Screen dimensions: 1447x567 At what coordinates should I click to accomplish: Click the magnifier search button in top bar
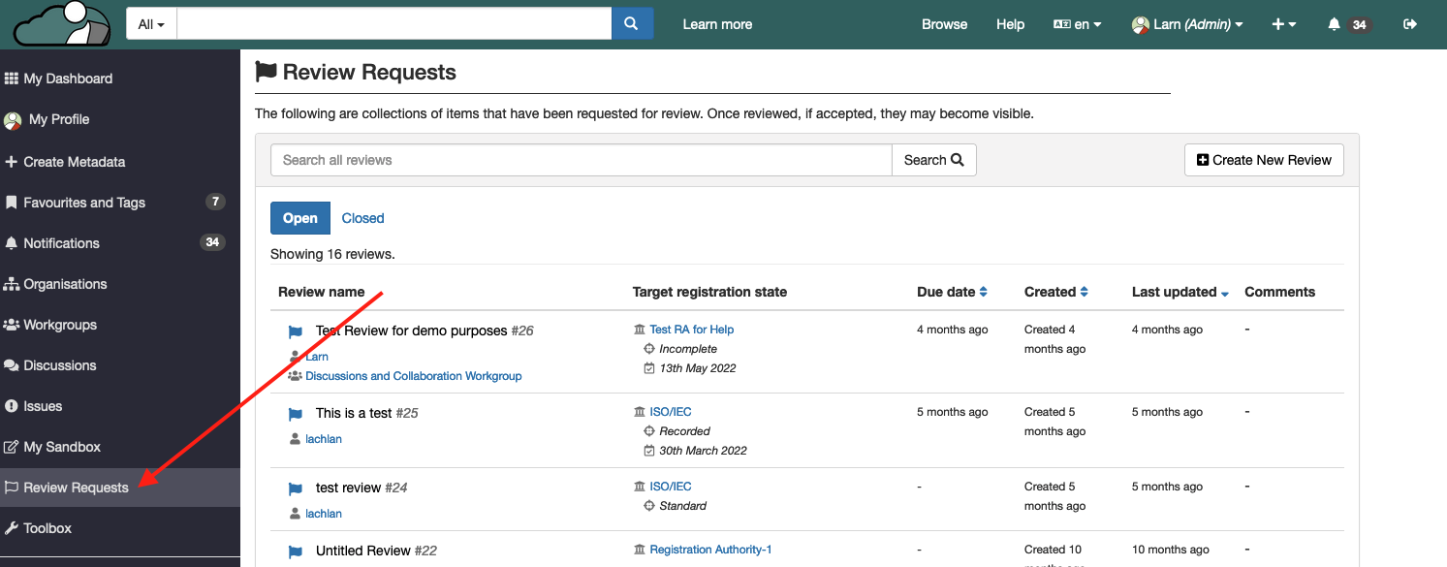(632, 24)
